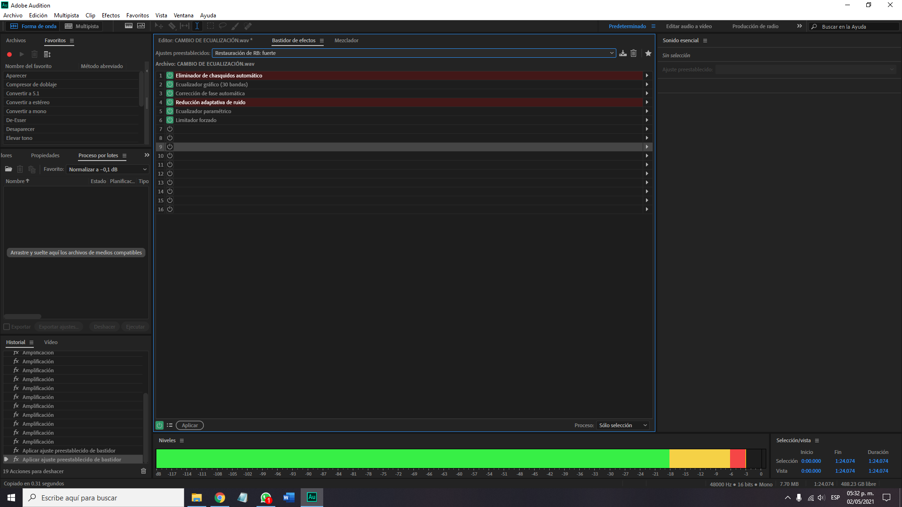Switch to the Mezclador tab
This screenshot has width=902, height=507.
pyautogui.click(x=346, y=40)
